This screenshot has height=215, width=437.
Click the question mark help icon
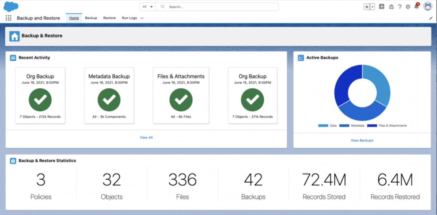click(399, 7)
